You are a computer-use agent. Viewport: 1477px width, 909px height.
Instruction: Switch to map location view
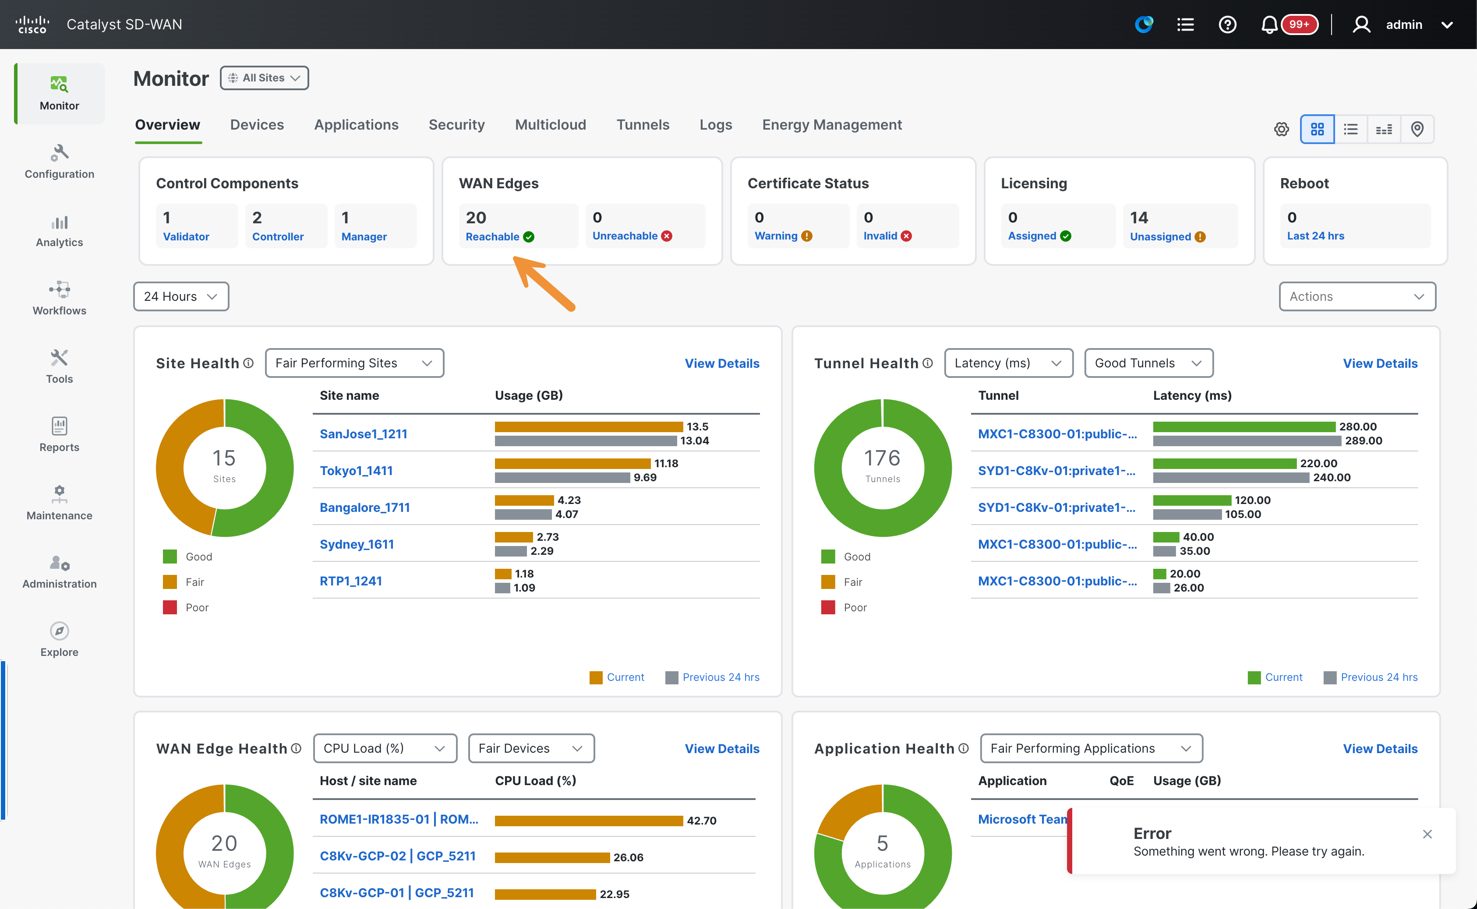[1417, 129]
